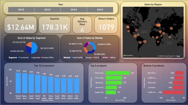The height and width of the screenshot is (105, 188).
Task: Click the $6.51M (51.48%) data label
Action: click(47, 48)
